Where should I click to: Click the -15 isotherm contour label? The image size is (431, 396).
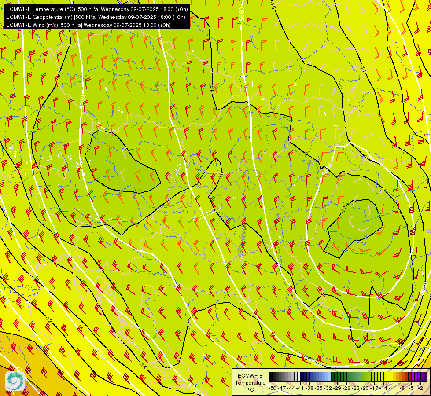[273, 5]
